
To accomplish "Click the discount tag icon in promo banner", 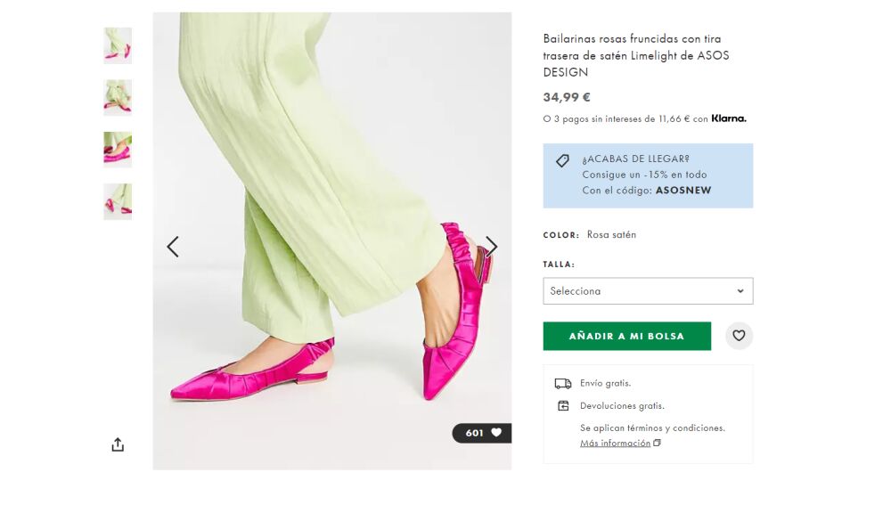I will 562,160.
